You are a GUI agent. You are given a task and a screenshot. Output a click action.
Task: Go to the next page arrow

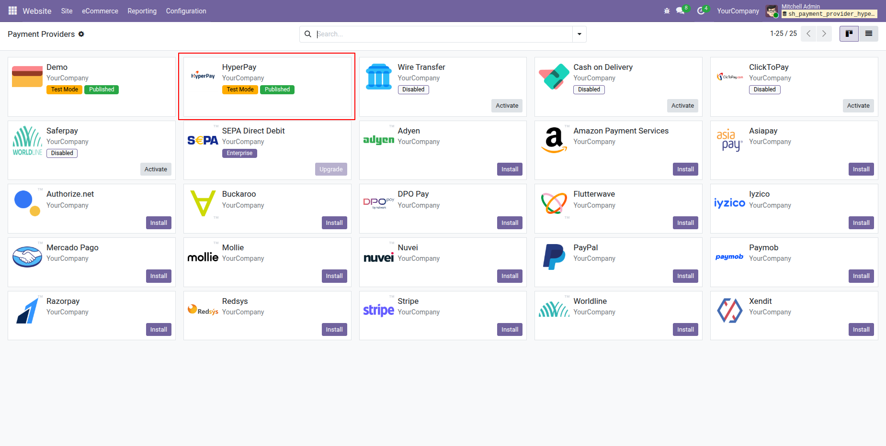(824, 33)
